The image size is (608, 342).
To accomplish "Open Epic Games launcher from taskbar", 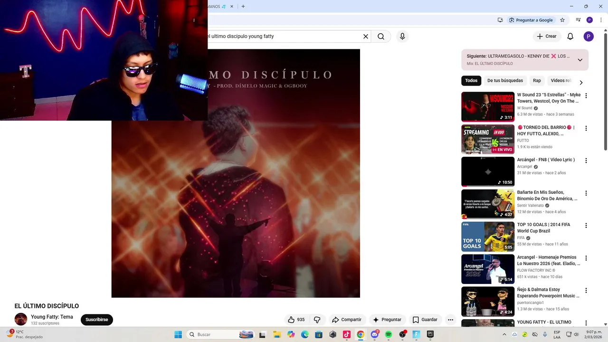I will pos(430,334).
